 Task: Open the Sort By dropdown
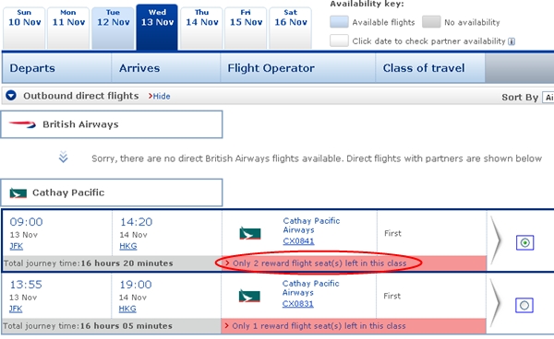[548, 98]
